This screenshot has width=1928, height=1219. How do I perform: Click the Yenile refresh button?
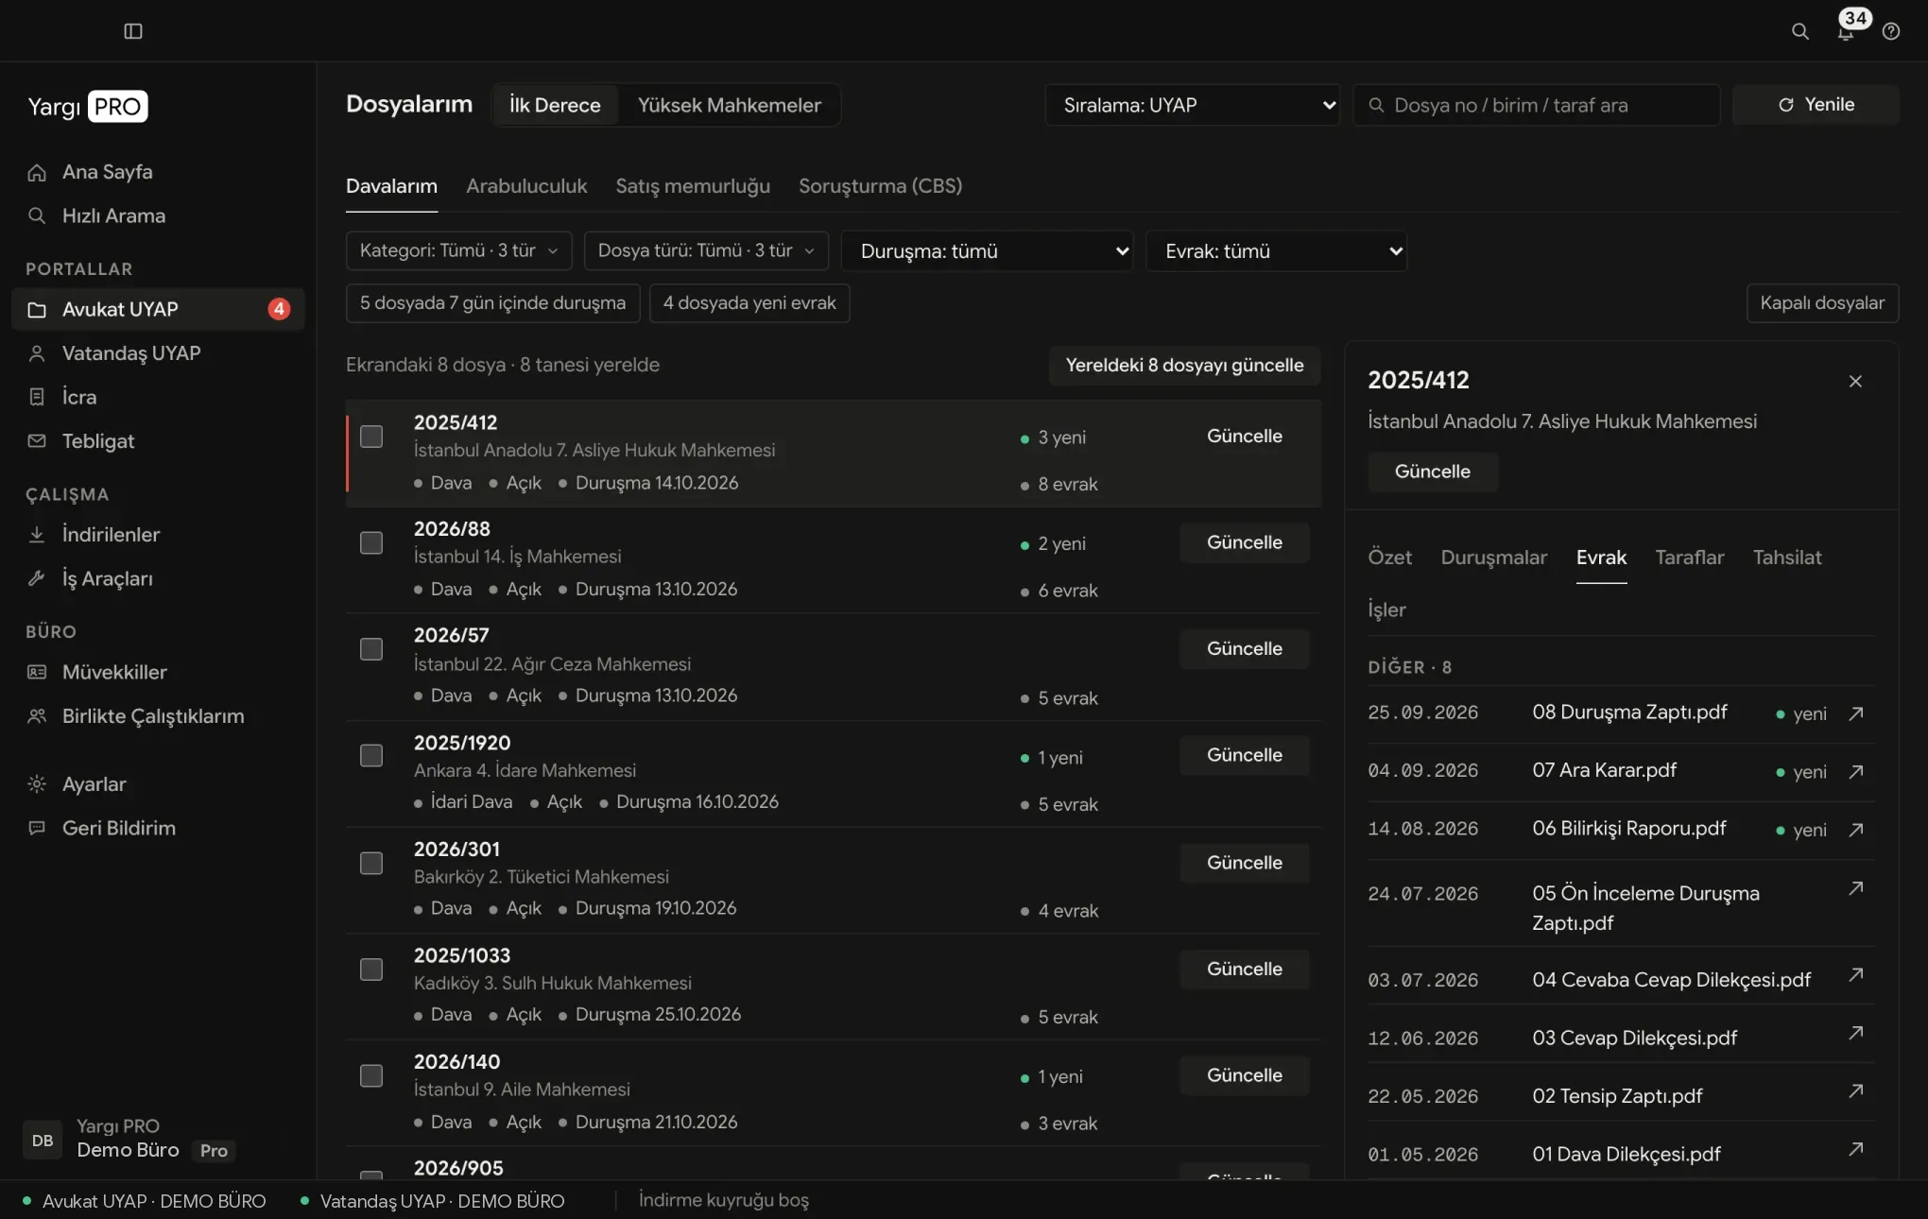[x=1816, y=105]
